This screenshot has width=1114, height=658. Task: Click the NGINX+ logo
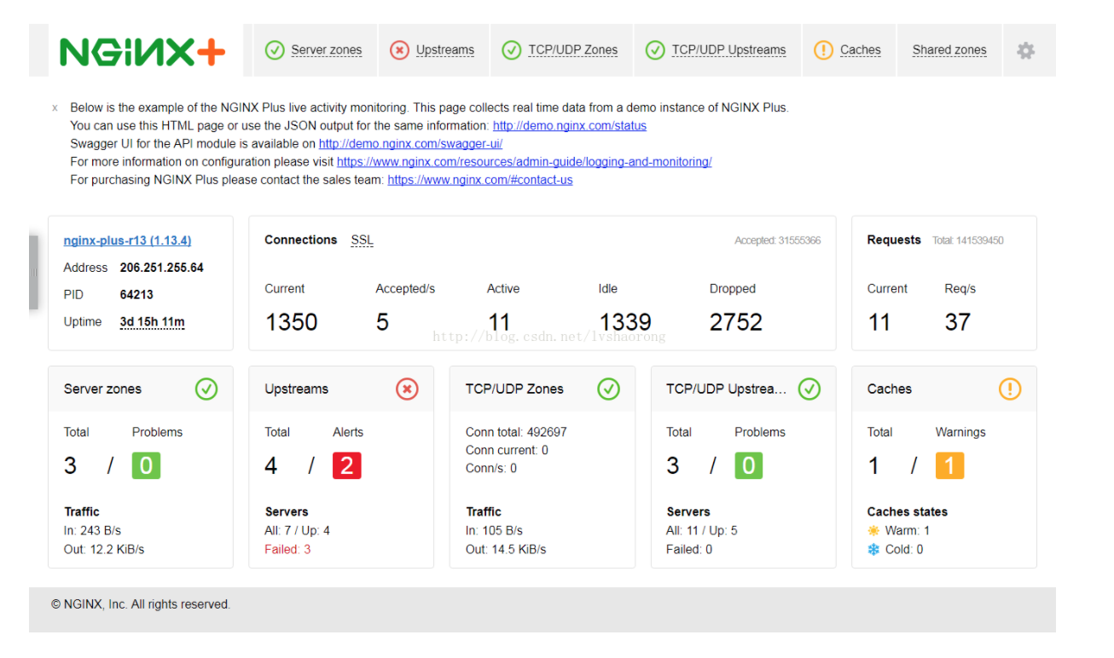[x=142, y=52]
